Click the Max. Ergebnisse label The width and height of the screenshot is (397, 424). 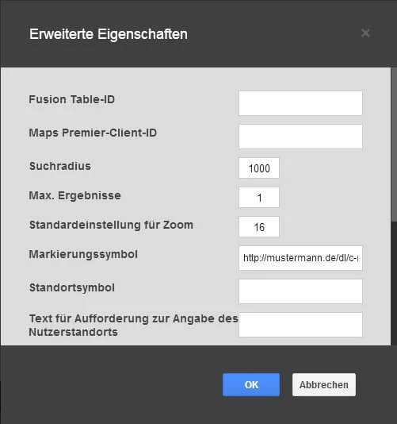tap(74, 195)
